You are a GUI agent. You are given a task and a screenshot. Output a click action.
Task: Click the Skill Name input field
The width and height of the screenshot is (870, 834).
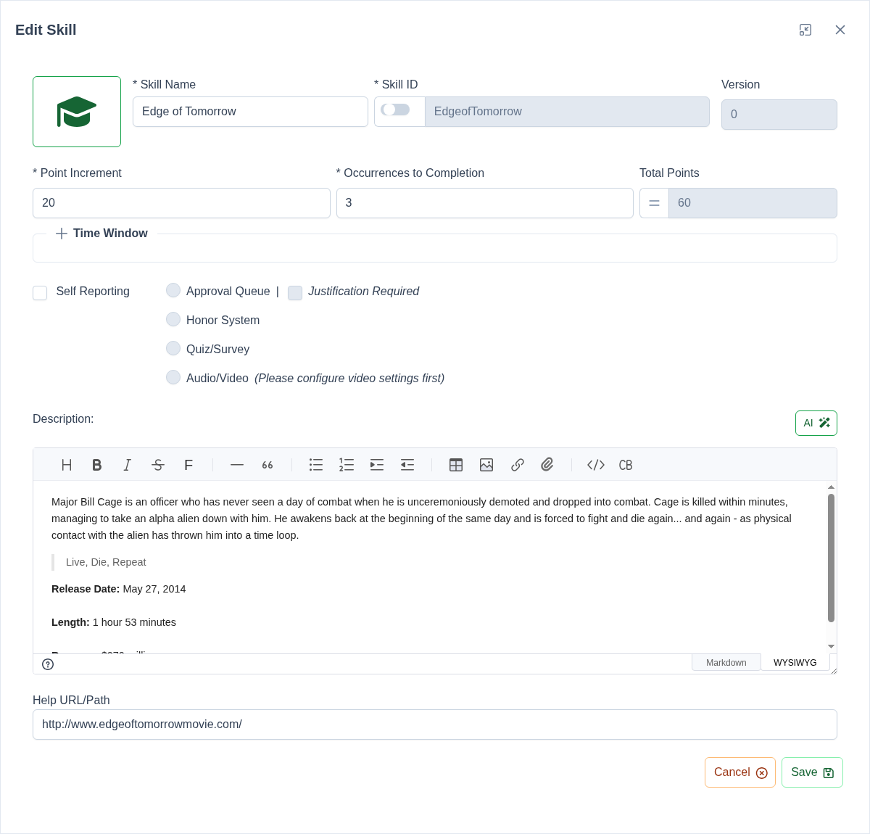(250, 112)
